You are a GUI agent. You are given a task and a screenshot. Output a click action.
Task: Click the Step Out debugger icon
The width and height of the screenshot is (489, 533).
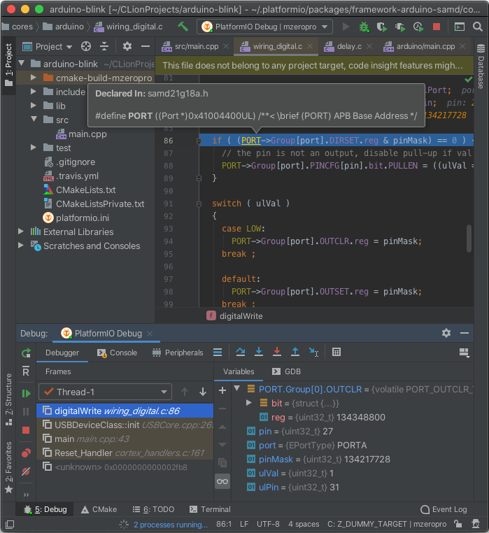click(295, 352)
